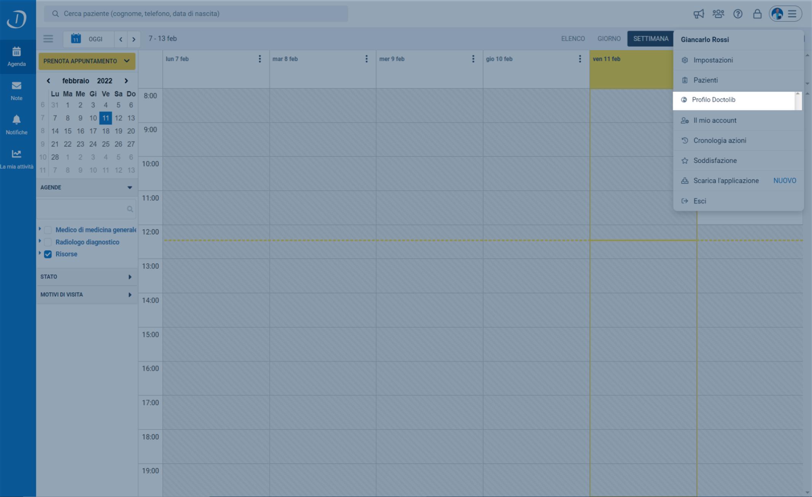812x497 pixels.
Task: Click the 2022 year label
Action: coord(105,81)
